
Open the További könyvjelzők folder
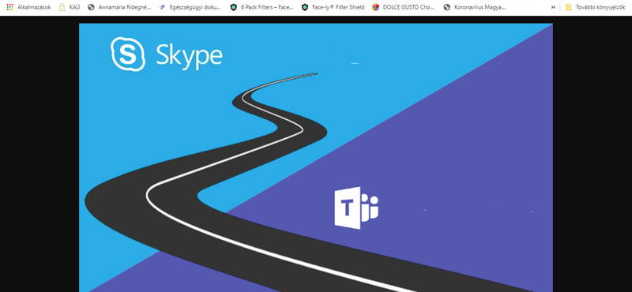click(x=595, y=7)
